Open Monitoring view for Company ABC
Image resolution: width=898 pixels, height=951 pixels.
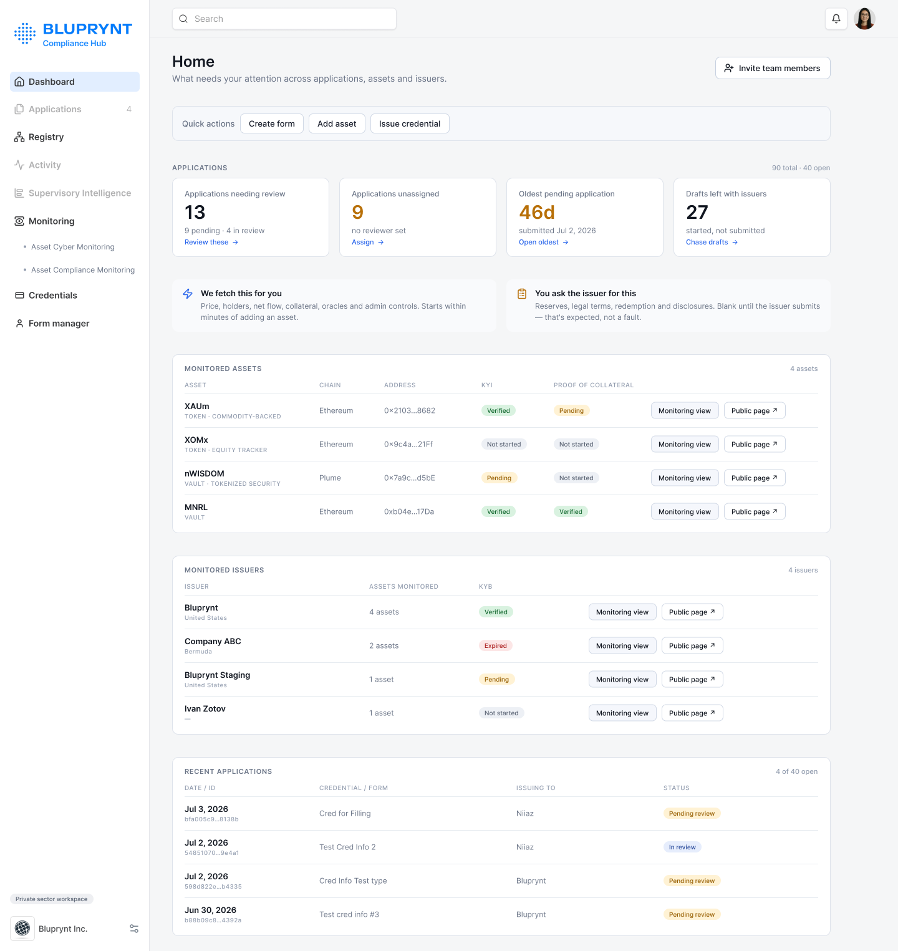(x=622, y=645)
